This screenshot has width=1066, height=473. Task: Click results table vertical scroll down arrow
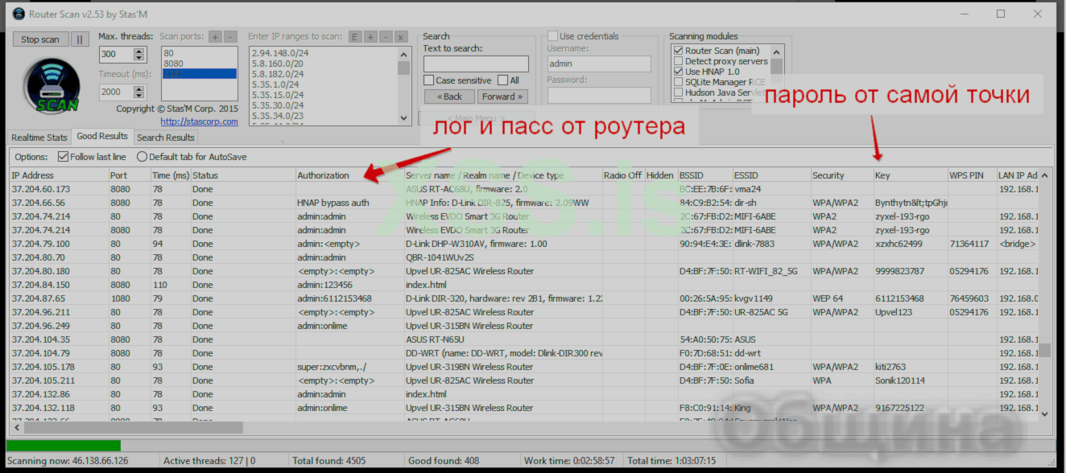(x=1044, y=413)
